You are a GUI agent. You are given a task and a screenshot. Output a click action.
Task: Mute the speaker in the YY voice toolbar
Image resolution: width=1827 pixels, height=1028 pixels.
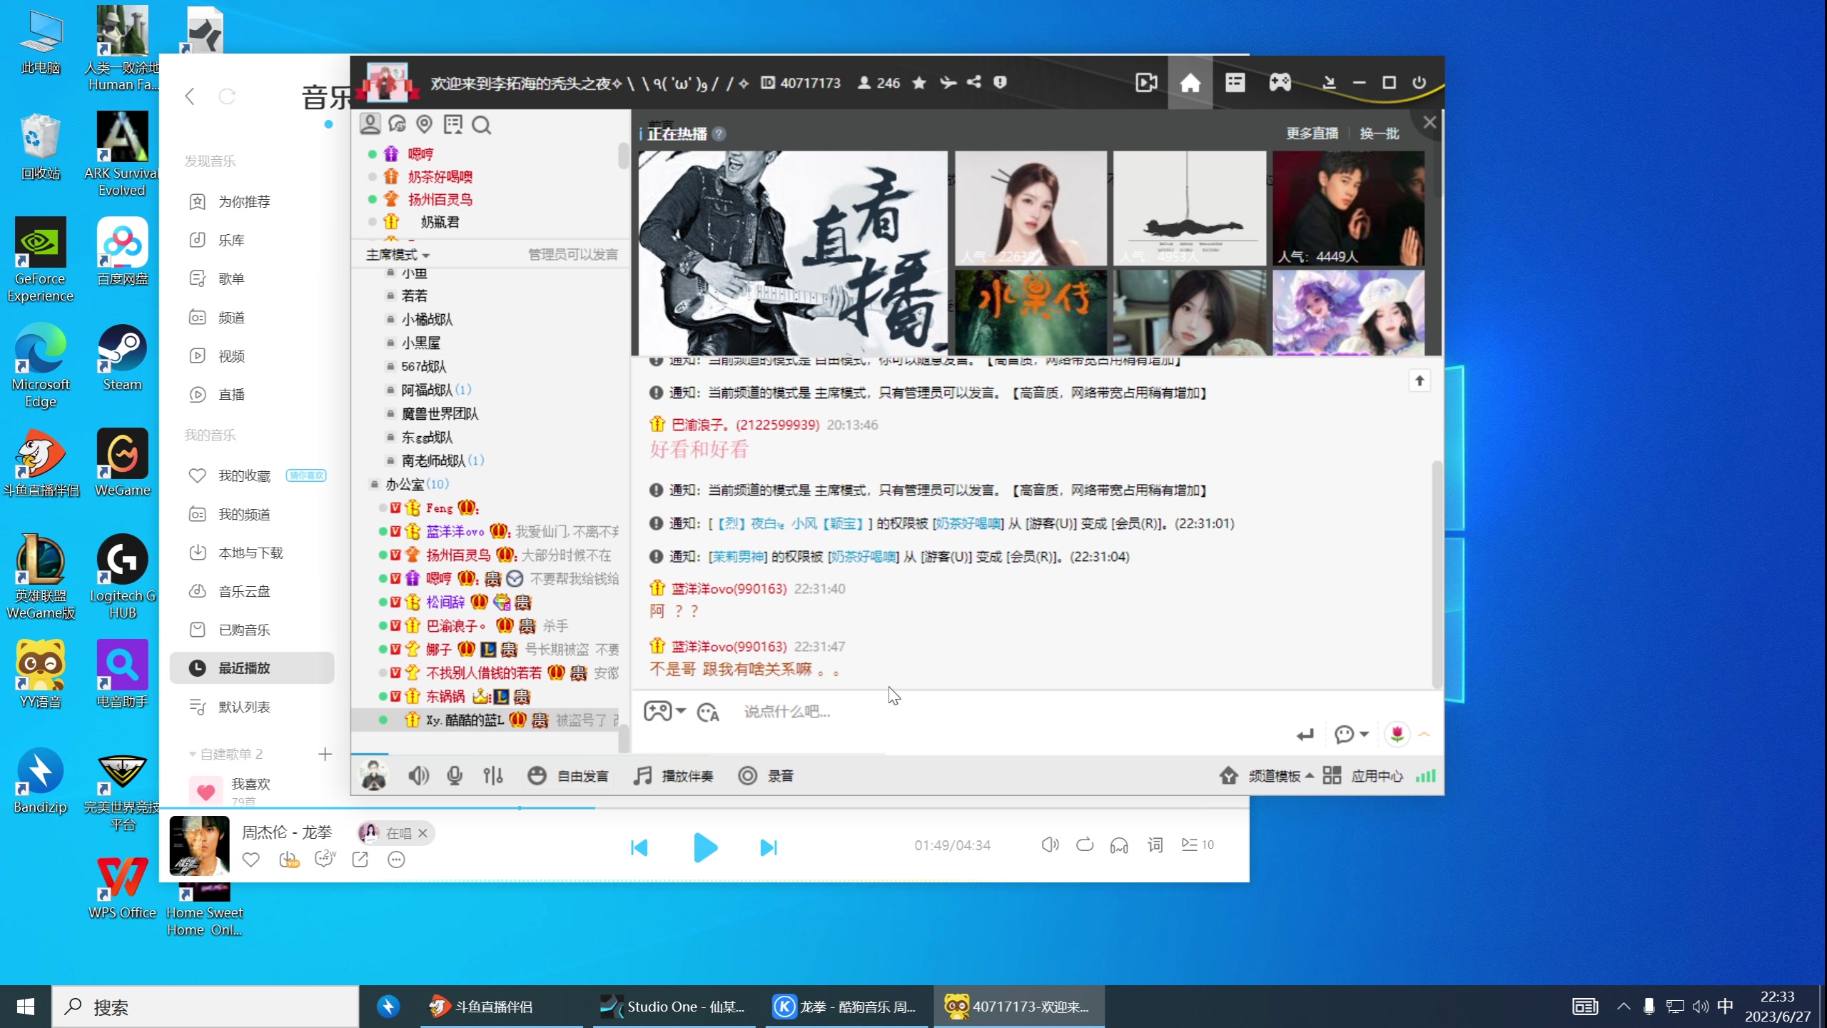pos(417,775)
